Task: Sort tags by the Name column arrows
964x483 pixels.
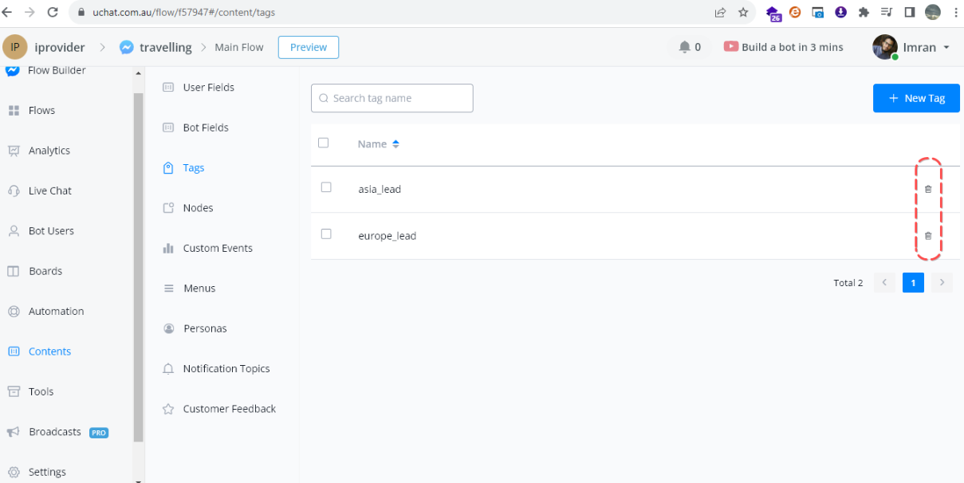Action: click(x=395, y=144)
